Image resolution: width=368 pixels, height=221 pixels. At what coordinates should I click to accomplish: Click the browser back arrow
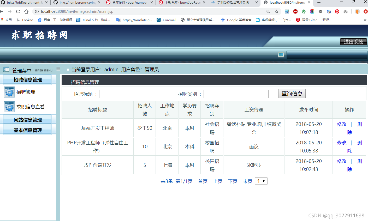[x=2, y=11]
